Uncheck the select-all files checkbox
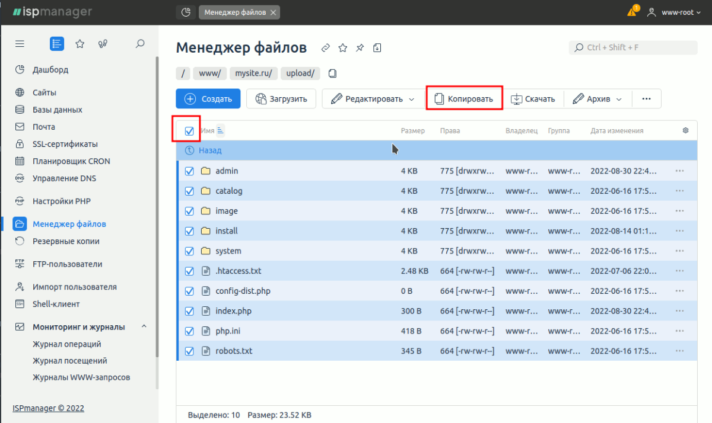The height and width of the screenshot is (423, 712). click(189, 131)
